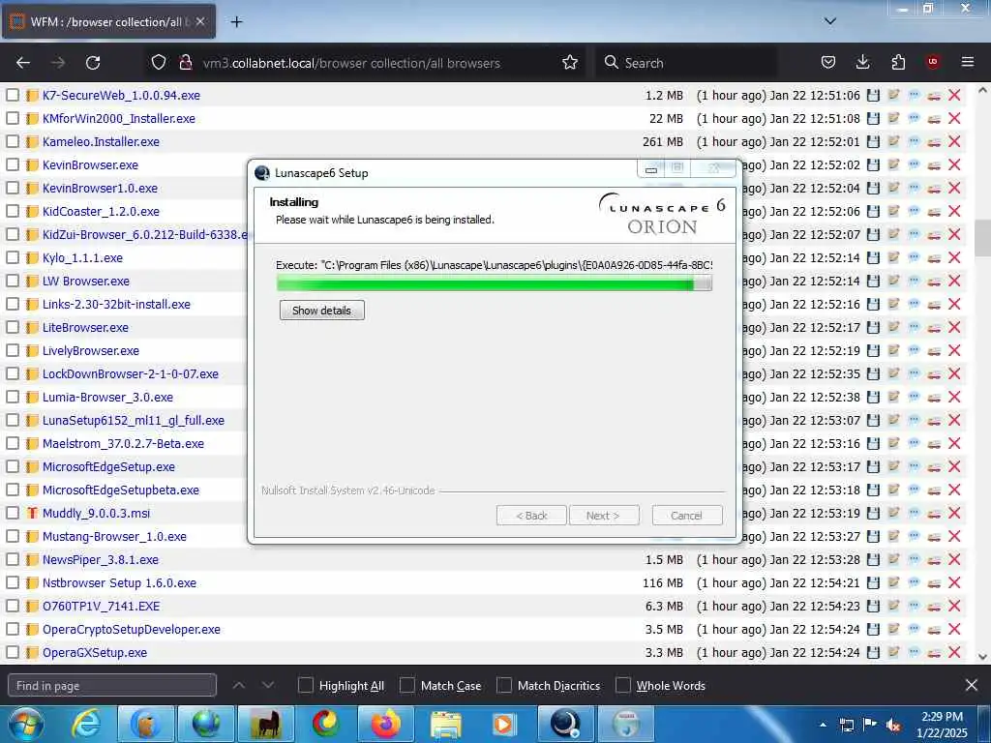Screen dimensions: 991x743
Task: Click the Lunascape taskbar icon
Action: click(x=565, y=724)
